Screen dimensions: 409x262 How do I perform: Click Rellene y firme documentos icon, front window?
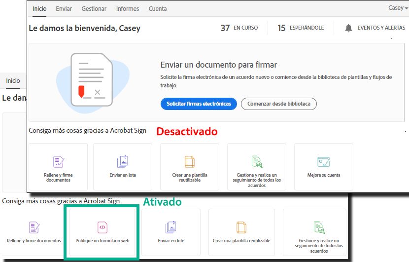pos(59,162)
